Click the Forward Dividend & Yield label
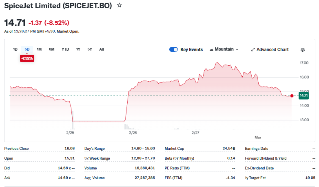 pyautogui.click(x=266, y=158)
